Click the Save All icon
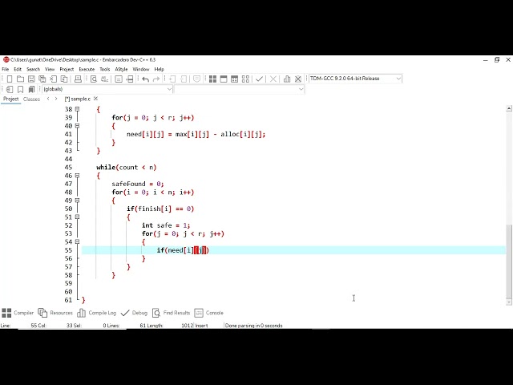 point(42,79)
